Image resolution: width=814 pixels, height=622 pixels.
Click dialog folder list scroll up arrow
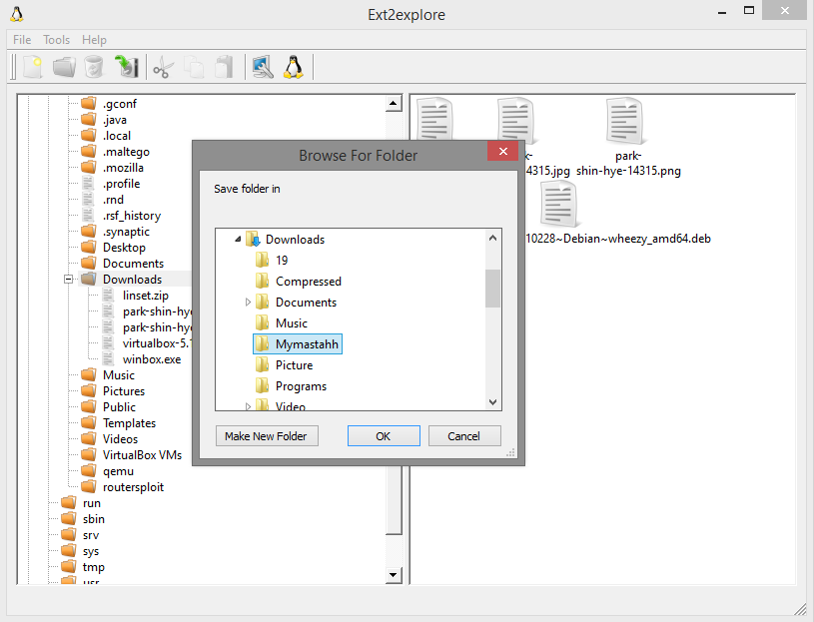click(x=492, y=238)
